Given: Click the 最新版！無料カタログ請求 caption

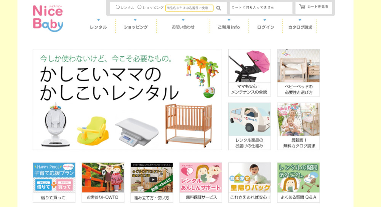Looking at the screenshot, I should click(299, 143).
